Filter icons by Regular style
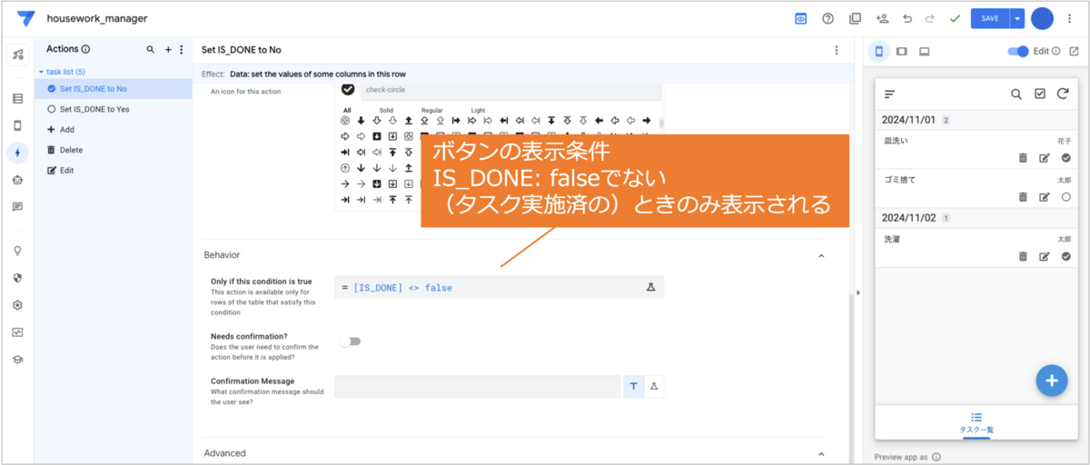Viewport: 1090px width, 465px height. click(432, 111)
